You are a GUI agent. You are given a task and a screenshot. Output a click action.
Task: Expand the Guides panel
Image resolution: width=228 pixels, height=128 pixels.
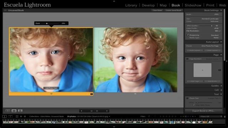click(x=221, y=86)
